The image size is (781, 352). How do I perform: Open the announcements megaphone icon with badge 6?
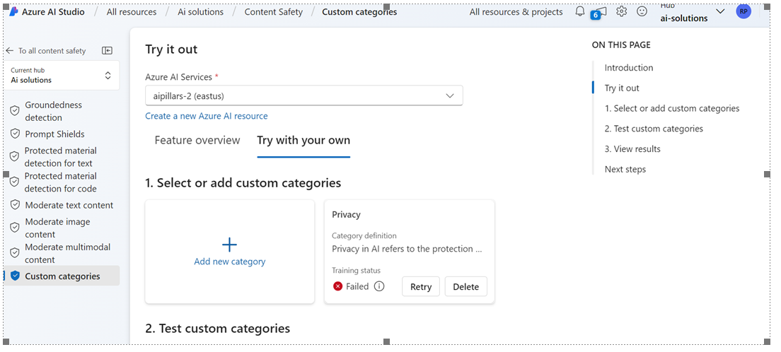pyautogui.click(x=600, y=12)
